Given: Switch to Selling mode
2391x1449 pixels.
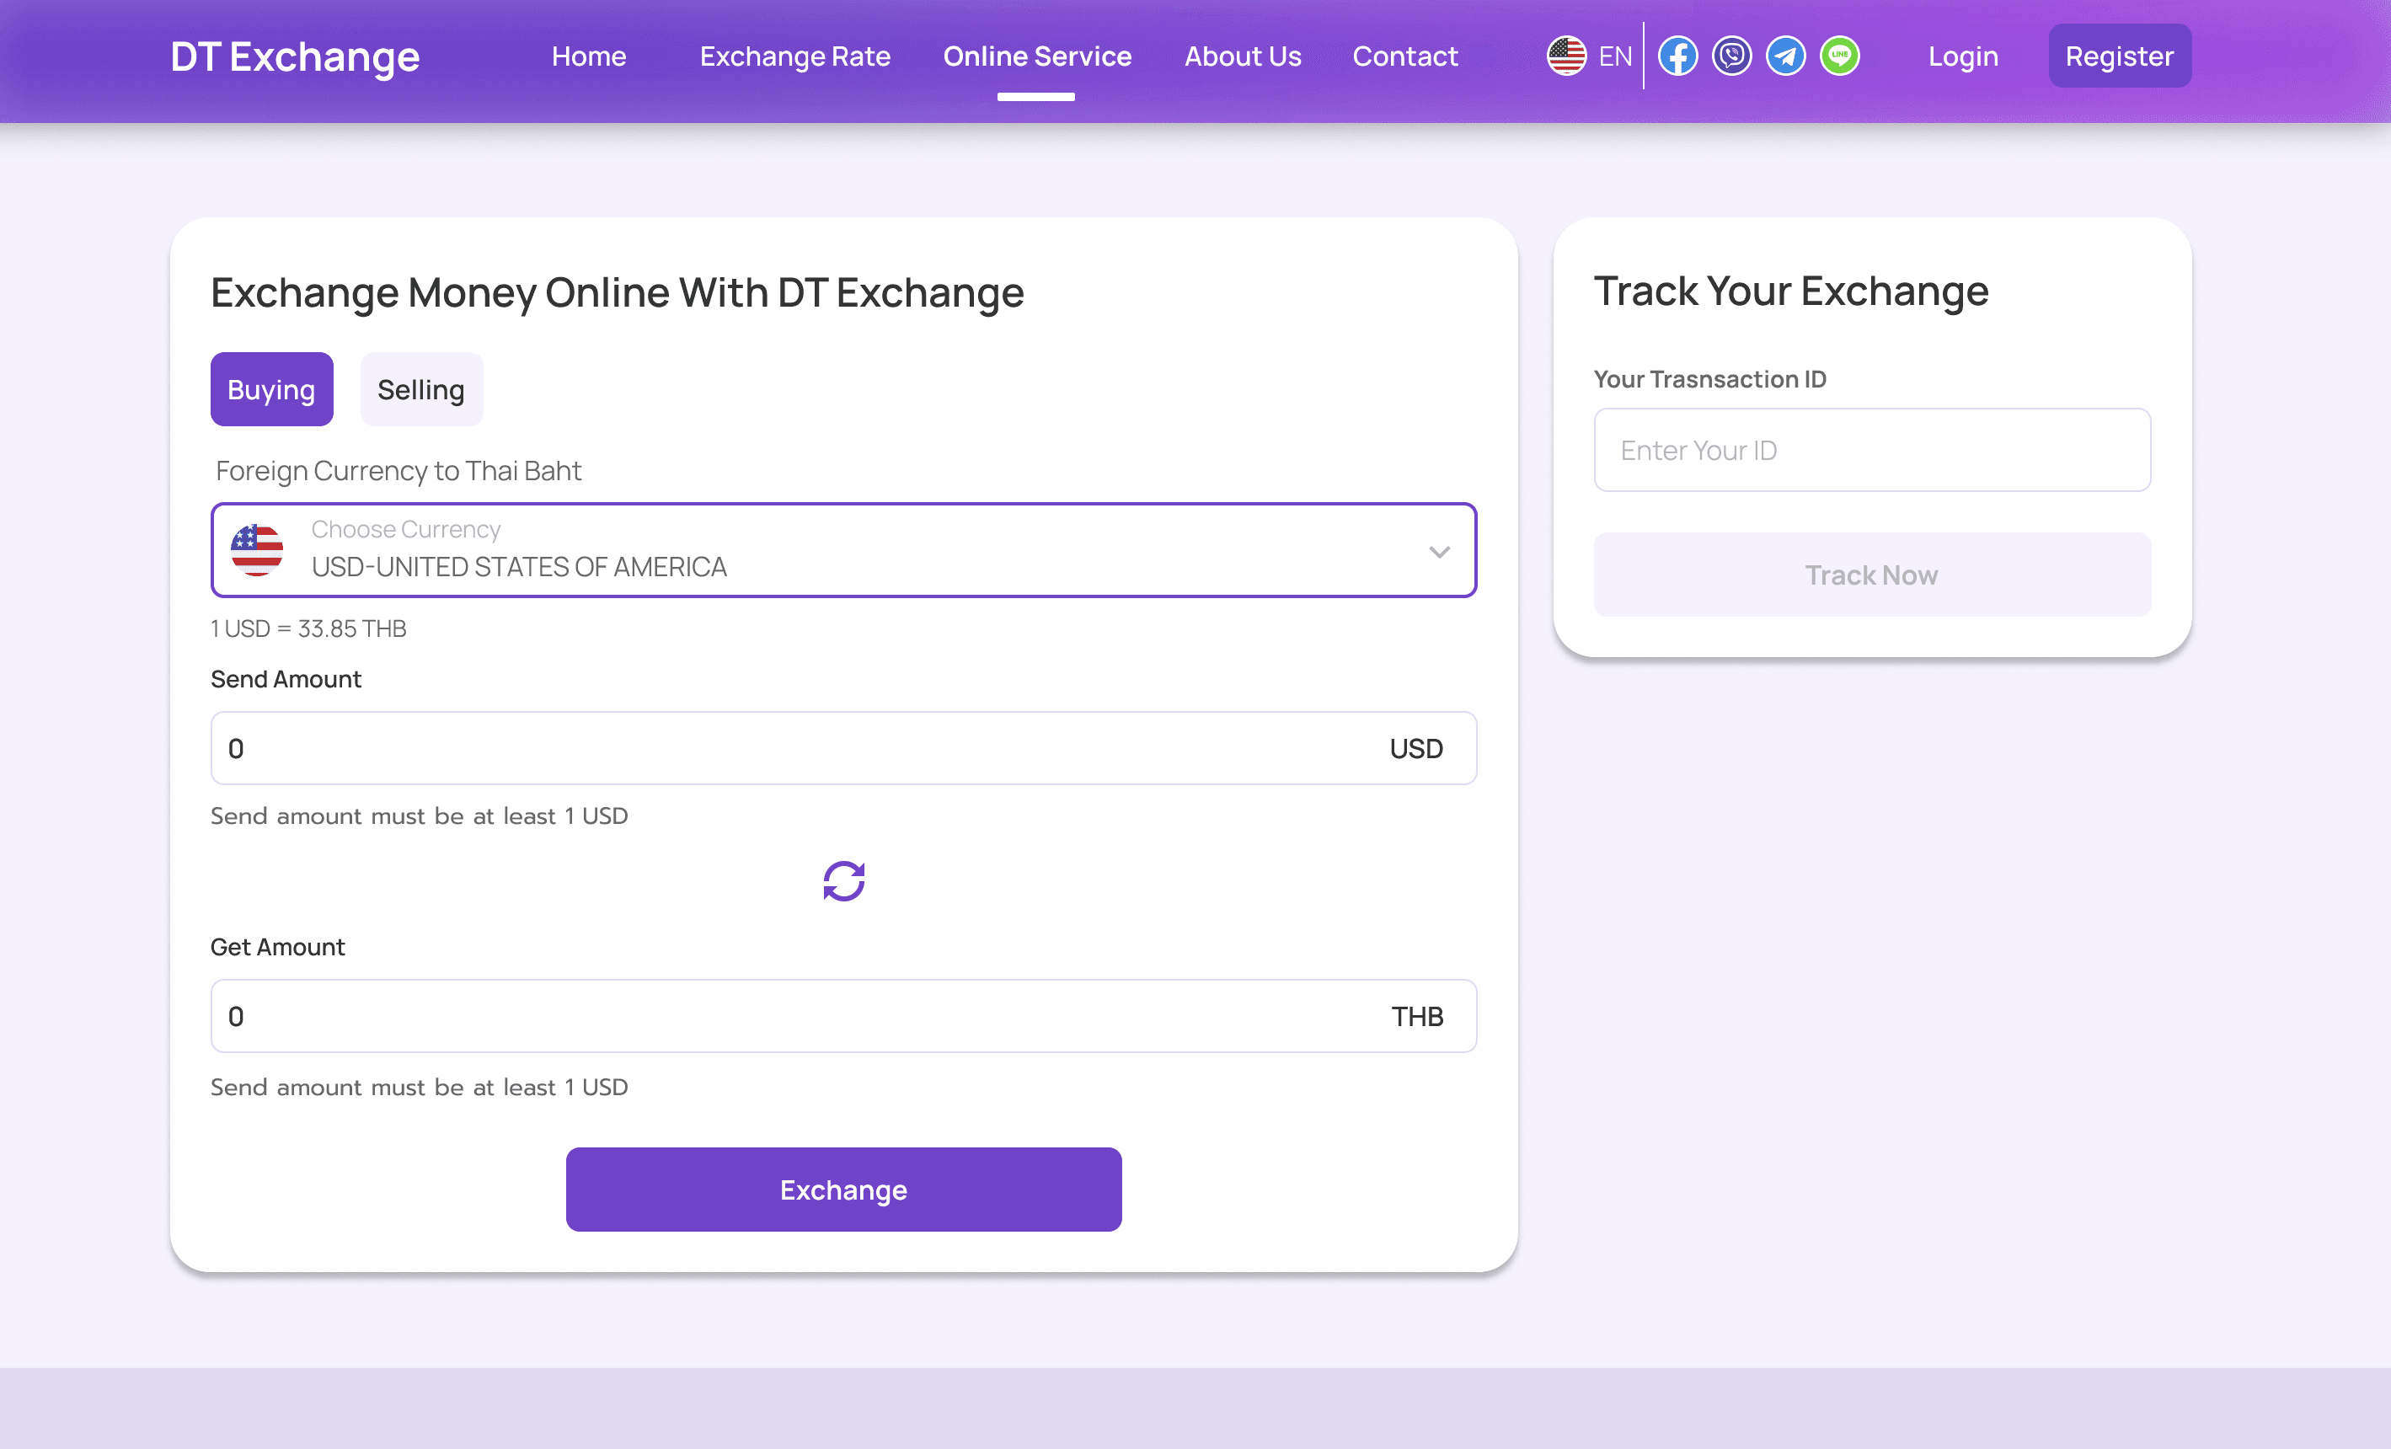Looking at the screenshot, I should point(421,389).
